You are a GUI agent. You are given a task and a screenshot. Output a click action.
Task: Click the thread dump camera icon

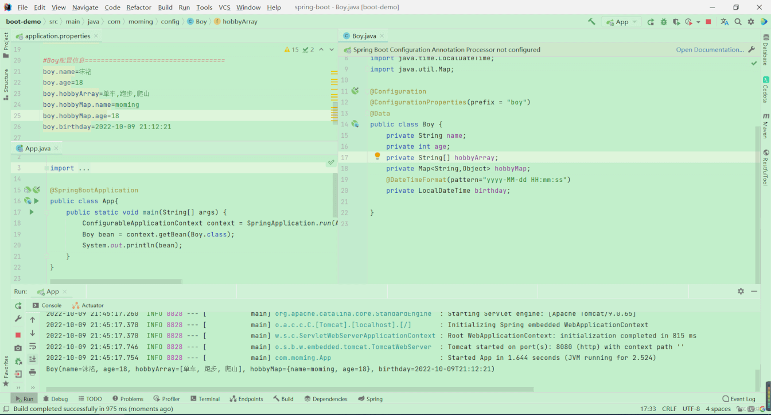18,348
